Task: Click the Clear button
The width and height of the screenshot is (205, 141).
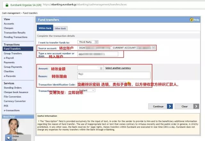Action: (x=187, y=106)
